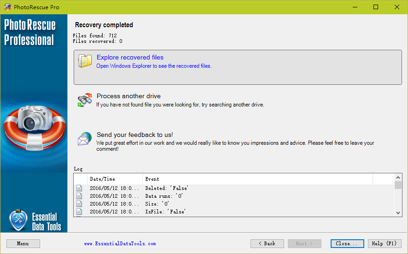The height and width of the screenshot is (254, 408).
Task: Go Back to the previous step
Action: [267, 243]
